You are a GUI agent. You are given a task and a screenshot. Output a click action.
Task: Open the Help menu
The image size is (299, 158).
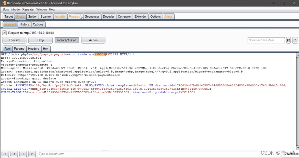click(x=52, y=9)
